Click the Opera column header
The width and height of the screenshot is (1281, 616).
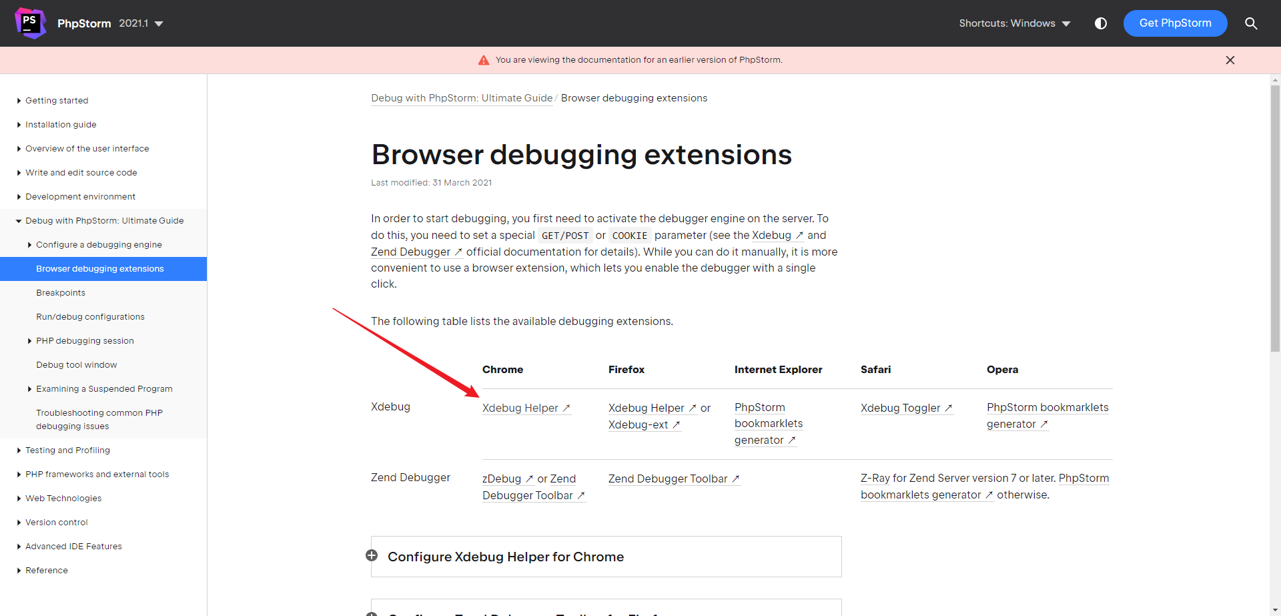tap(1002, 370)
